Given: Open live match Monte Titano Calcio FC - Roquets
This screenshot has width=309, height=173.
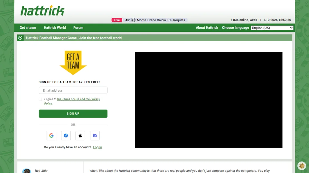Looking at the screenshot, I should 161,20.
